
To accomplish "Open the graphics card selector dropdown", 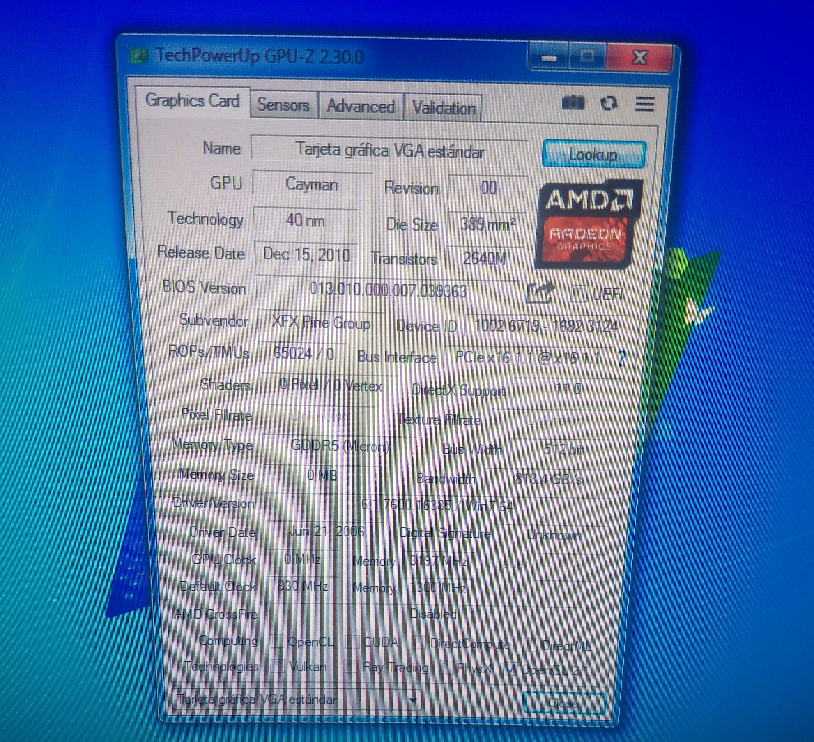I will (296, 699).
